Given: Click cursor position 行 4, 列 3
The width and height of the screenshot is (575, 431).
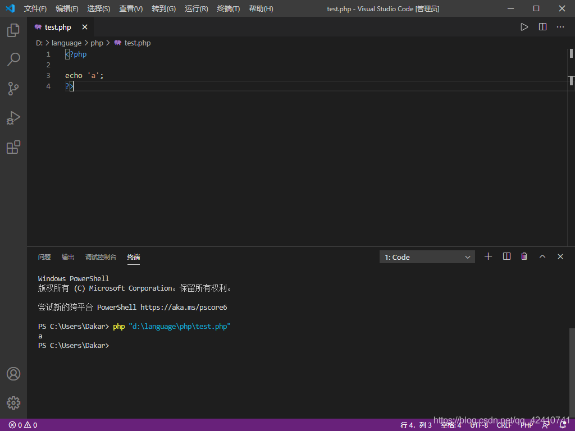Looking at the screenshot, I should pos(416,425).
